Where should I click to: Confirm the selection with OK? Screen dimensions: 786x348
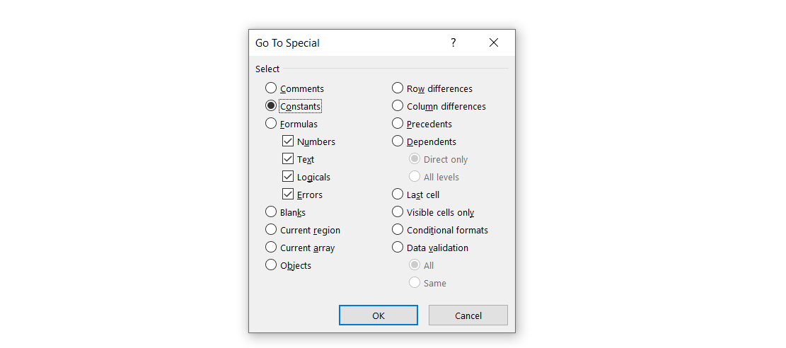[x=378, y=315]
